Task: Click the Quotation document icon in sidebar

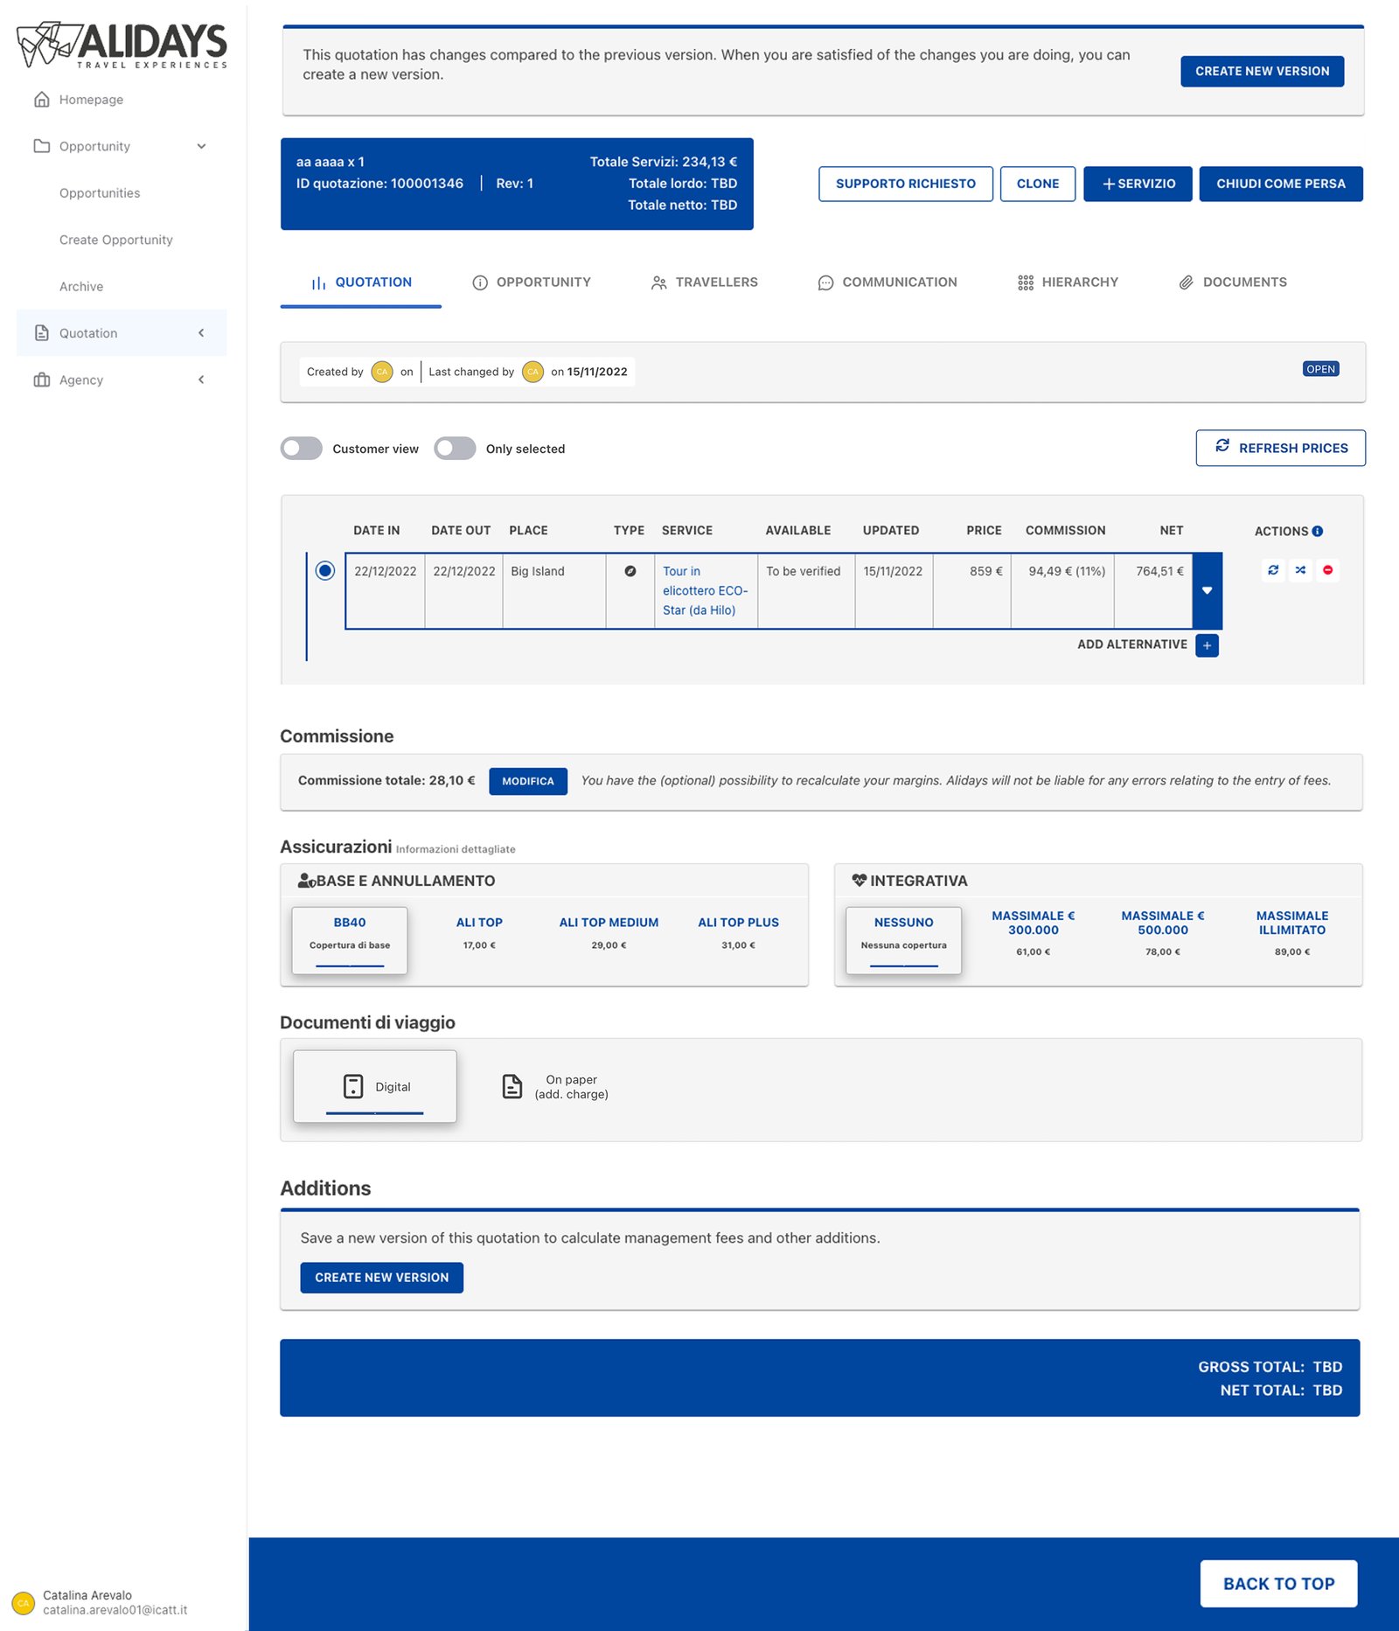Action: click(41, 333)
